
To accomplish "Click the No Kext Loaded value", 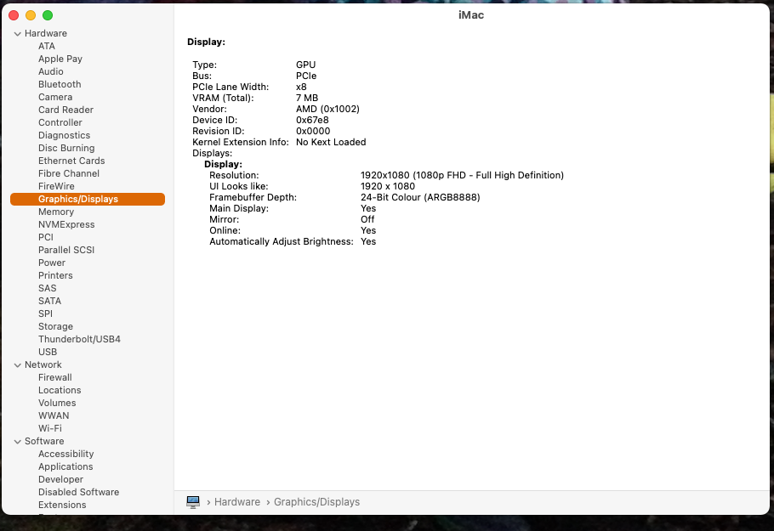I will [x=331, y=142].
